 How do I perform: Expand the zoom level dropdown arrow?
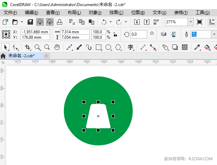pos(191,22)
